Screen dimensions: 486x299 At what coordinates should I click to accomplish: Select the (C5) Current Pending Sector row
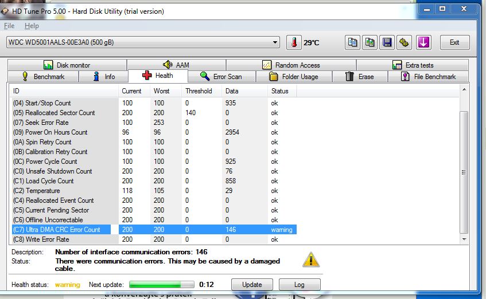pyautogui.click(x=154, y=210)
